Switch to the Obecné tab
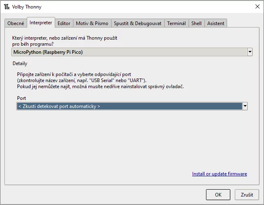This screenshot has width=264, height=205. (16, 23)
